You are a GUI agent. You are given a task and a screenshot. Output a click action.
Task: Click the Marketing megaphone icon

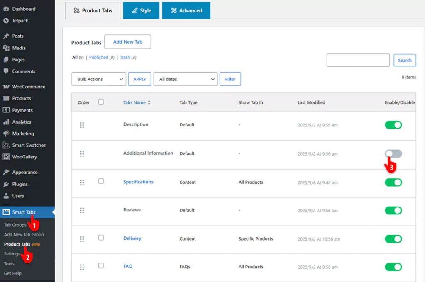[x=6, y=134]
